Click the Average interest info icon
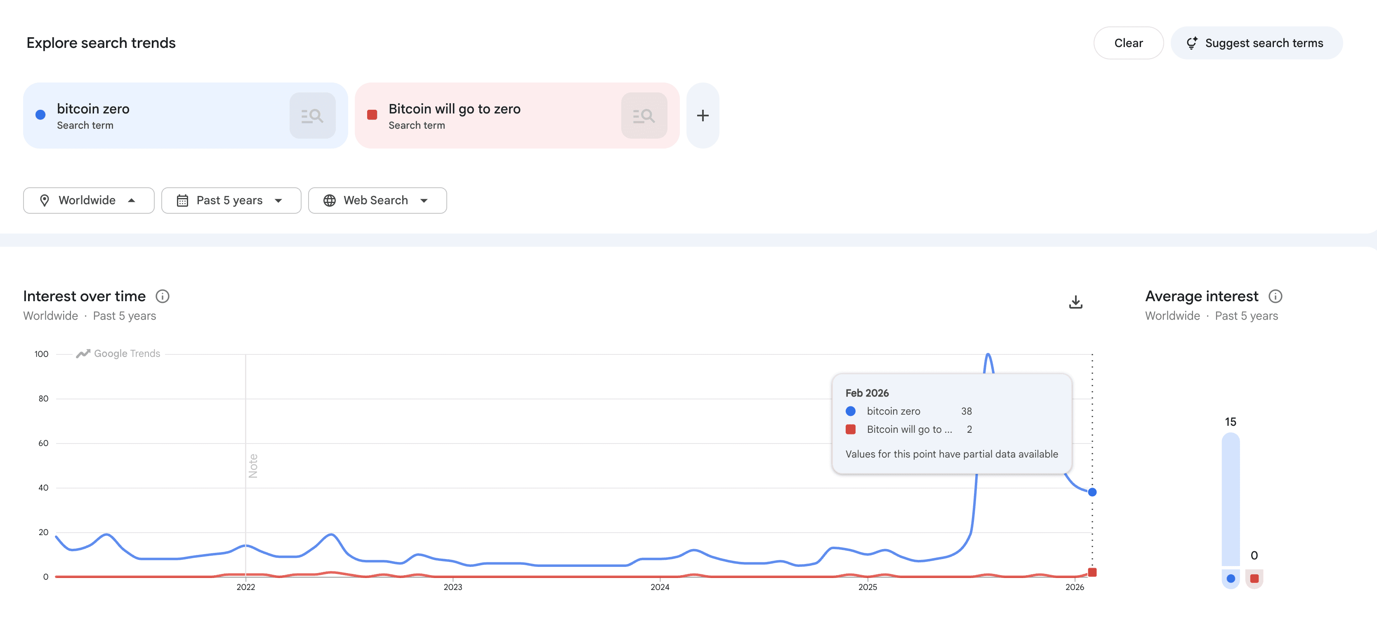Screen dimensions: 1377x623 (x=1276, y=296)
